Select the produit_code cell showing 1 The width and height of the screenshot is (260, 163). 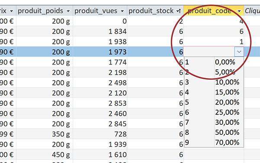click(x=214, y=42)
